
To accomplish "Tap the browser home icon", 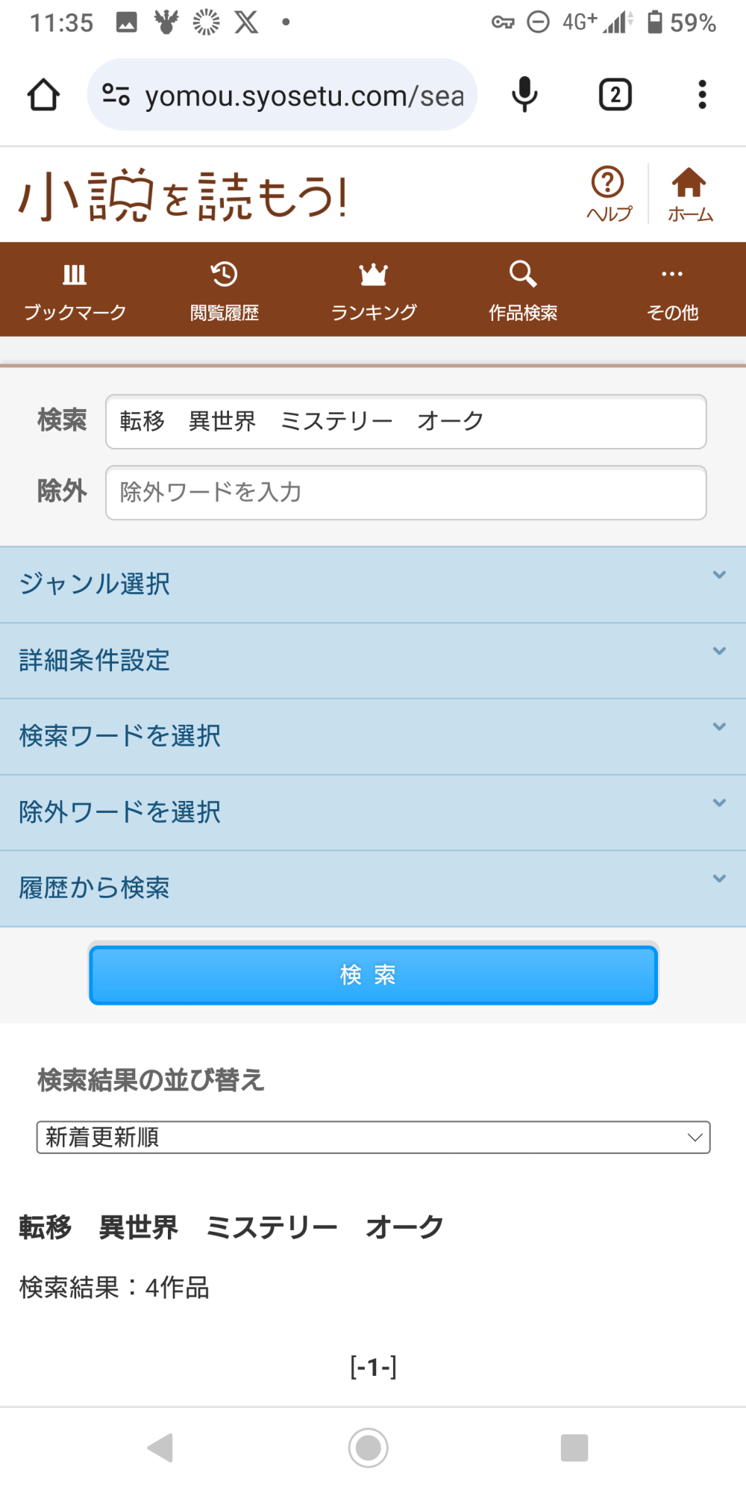I will click(43, 95).
